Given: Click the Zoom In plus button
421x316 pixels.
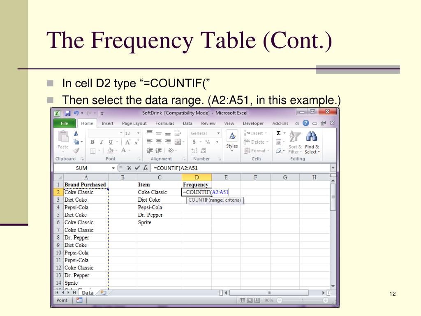Looking at the screenshot, I should coord(326,300).
